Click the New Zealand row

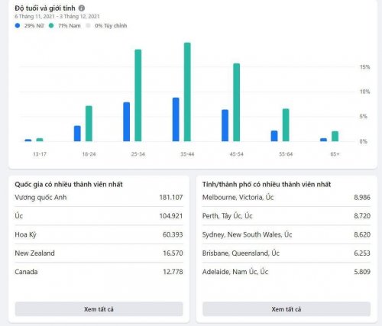tap(99, 253)
